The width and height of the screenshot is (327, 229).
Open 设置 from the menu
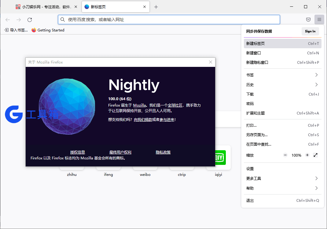(282, 169)
